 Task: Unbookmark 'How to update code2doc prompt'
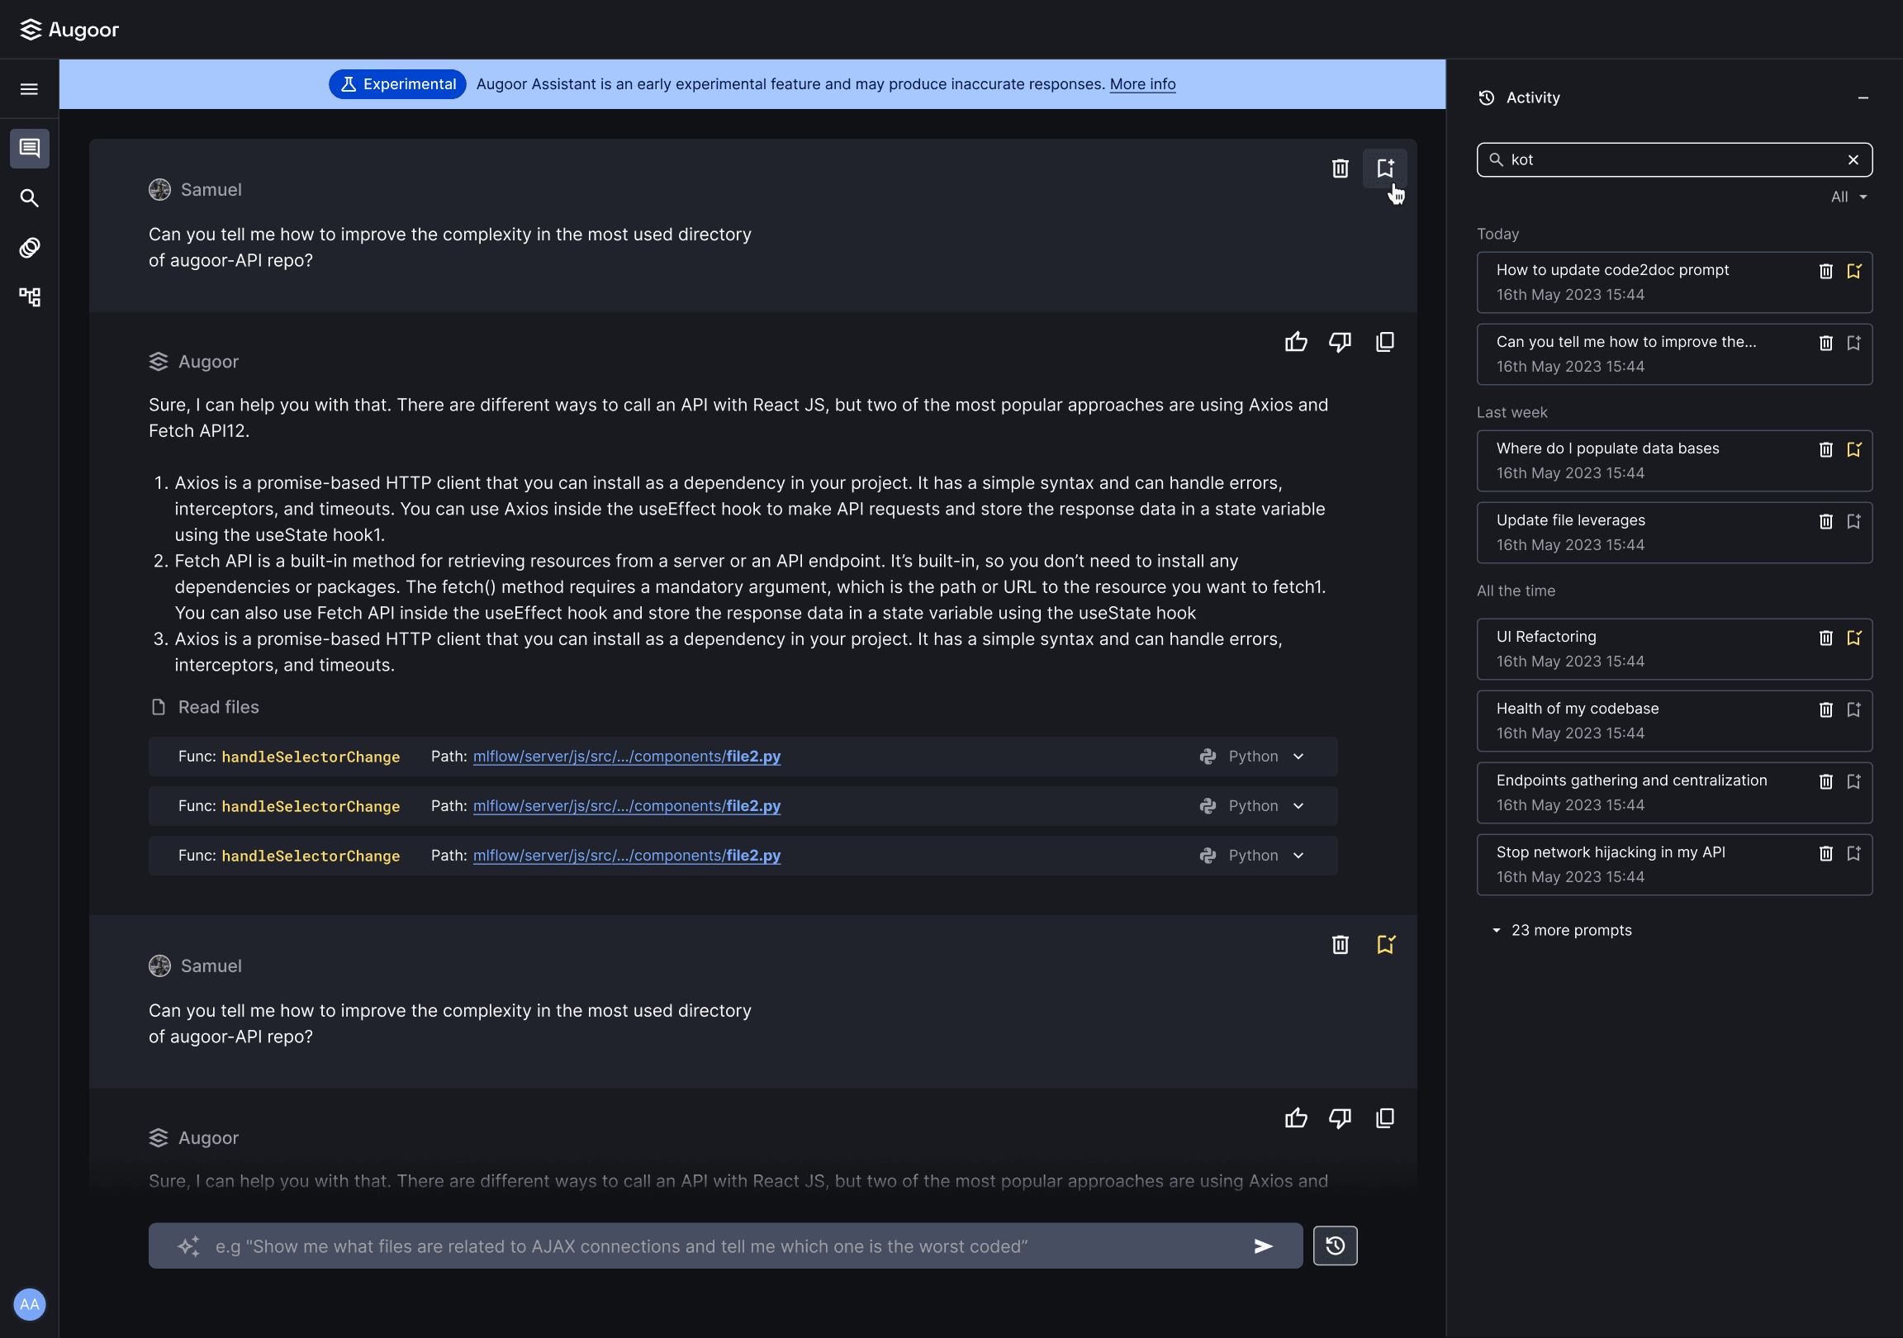1854,271
